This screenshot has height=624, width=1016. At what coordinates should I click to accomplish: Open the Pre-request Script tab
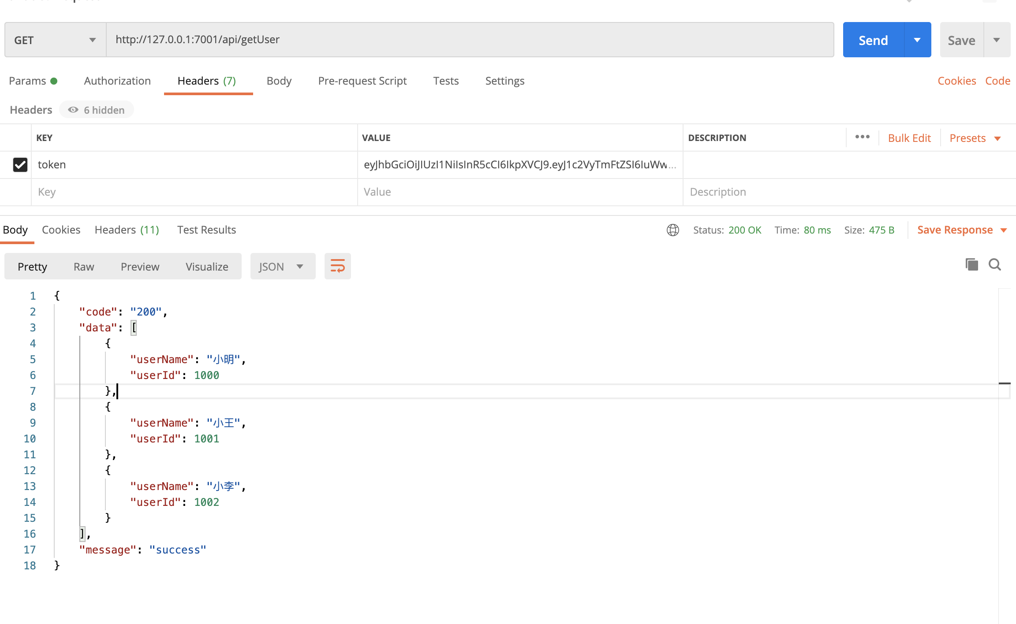tap(362, 81)
